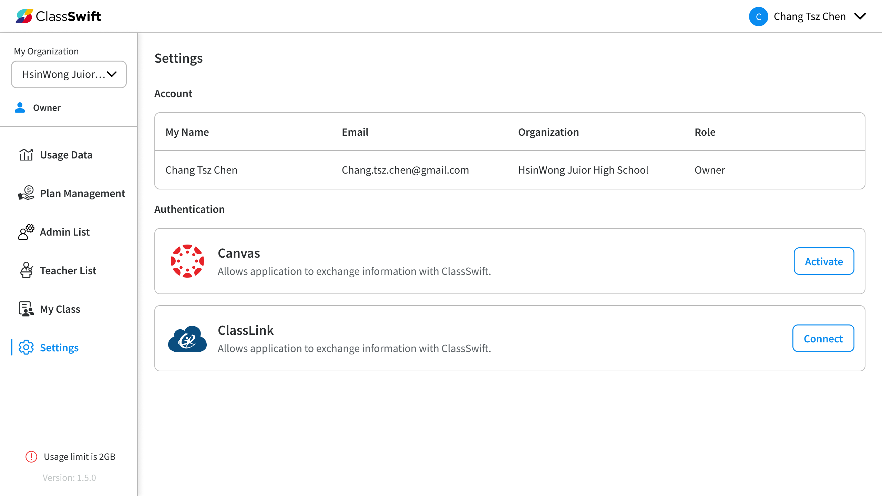This screenshot has height=496, width=882.
Task: Click the My Class icon
Action: point(26,309)
